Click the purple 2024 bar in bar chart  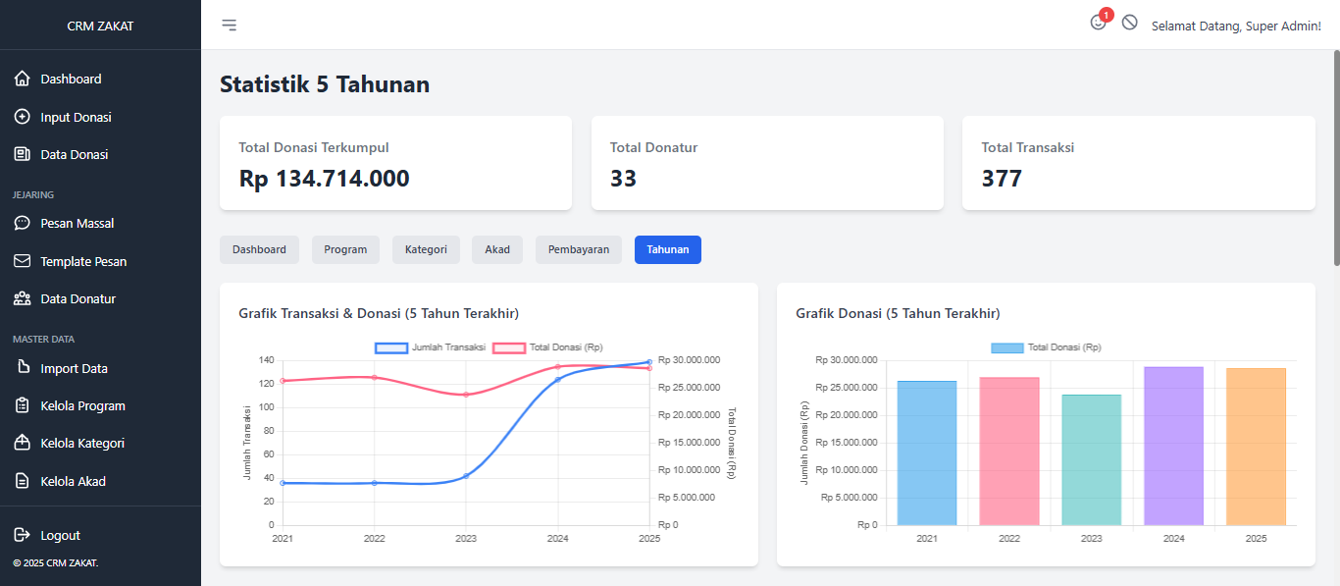click(1173, 447)
